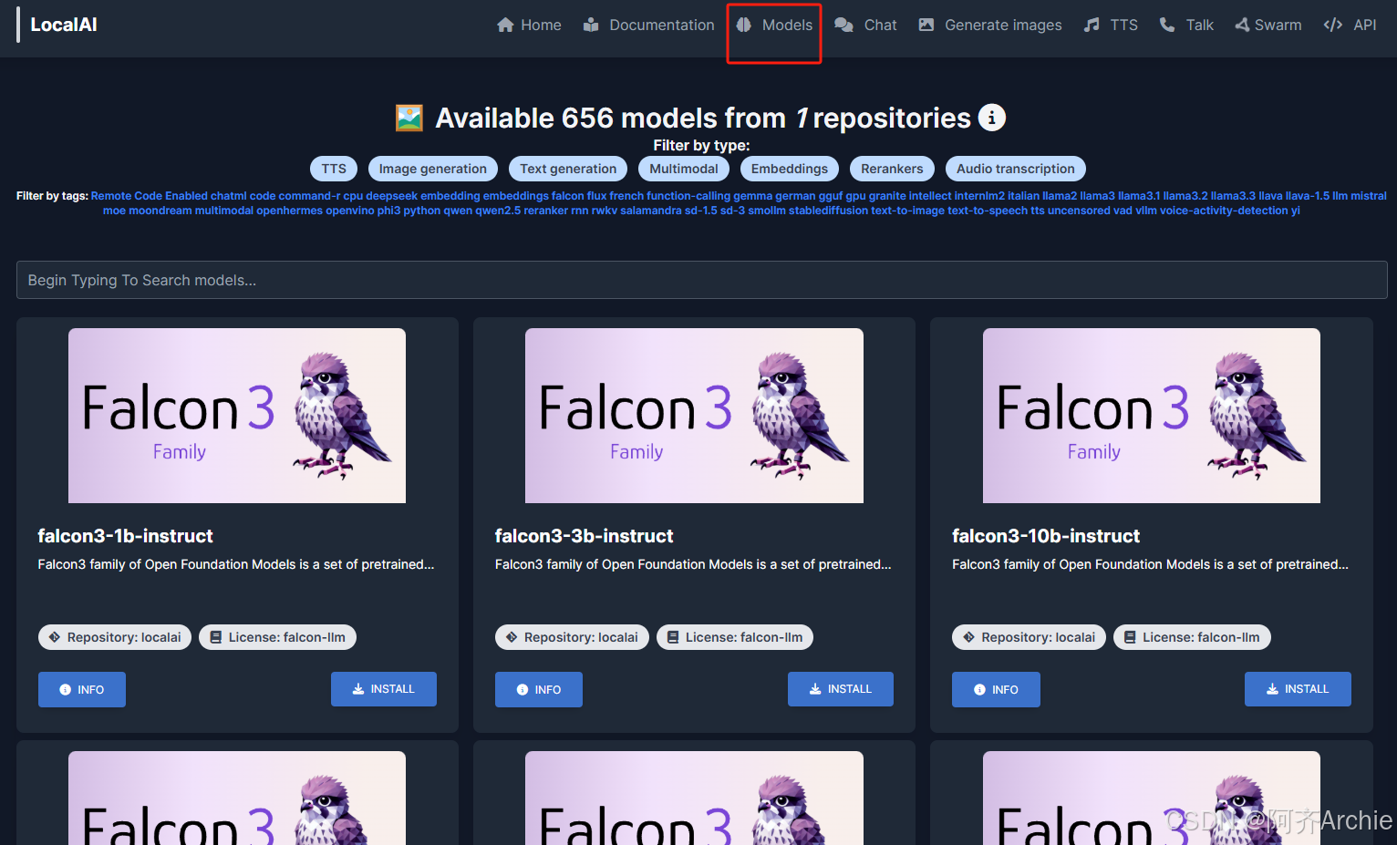This screenshot has height=845, width=1397.
Task: Open INFO for falcon3-3b-instruct
Action: pyautogui.click(x=539, y=689)
